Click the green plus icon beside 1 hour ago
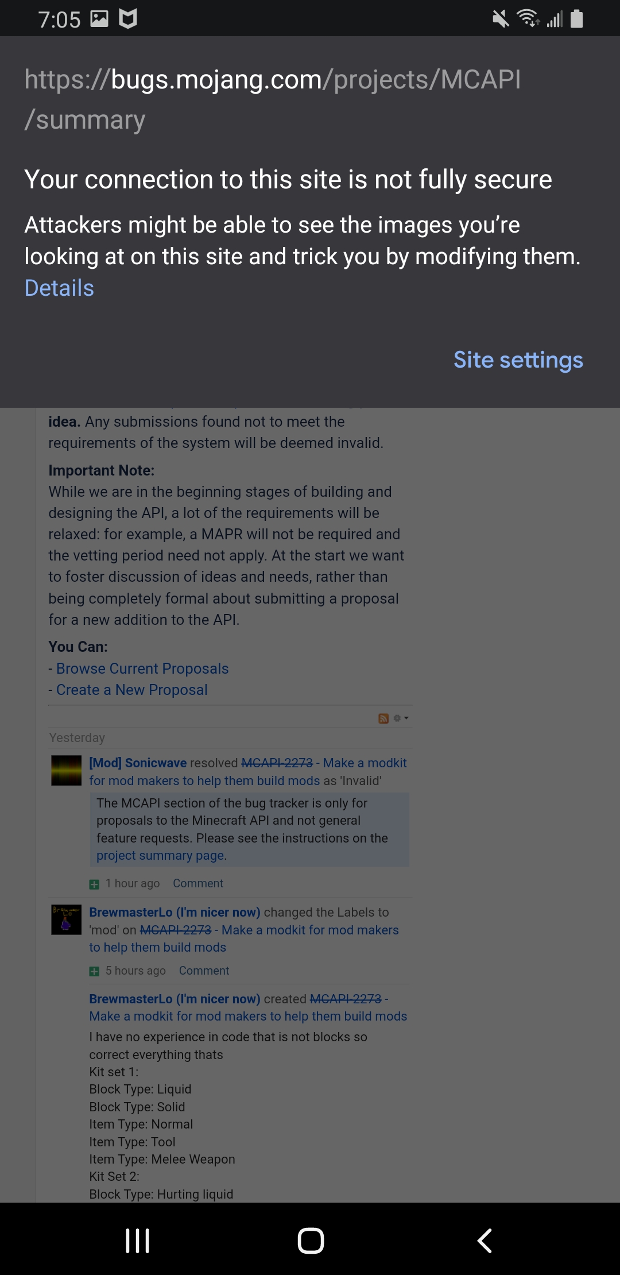 pos(94,884)
